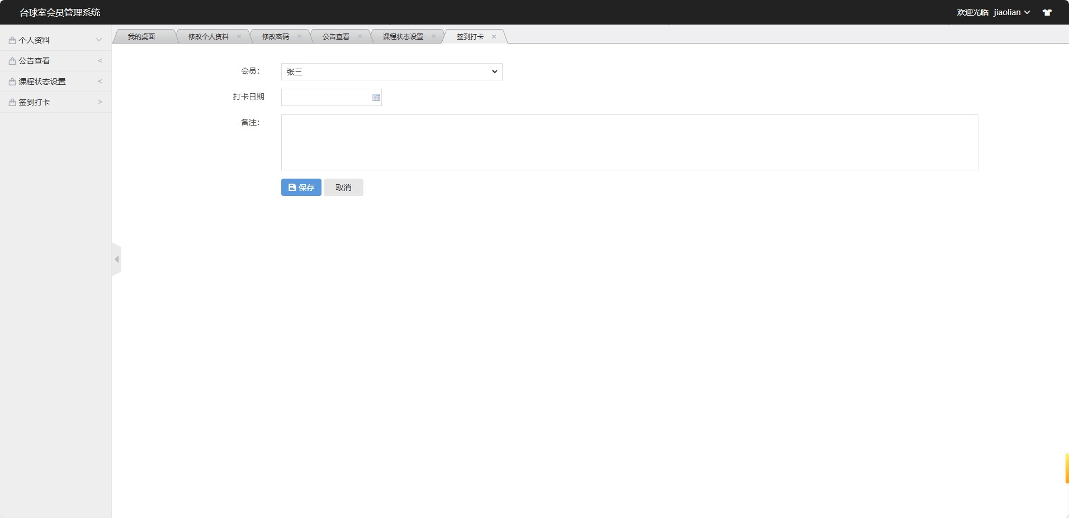
Task: Open the skin theme shirt icon
Action: 1047,12
